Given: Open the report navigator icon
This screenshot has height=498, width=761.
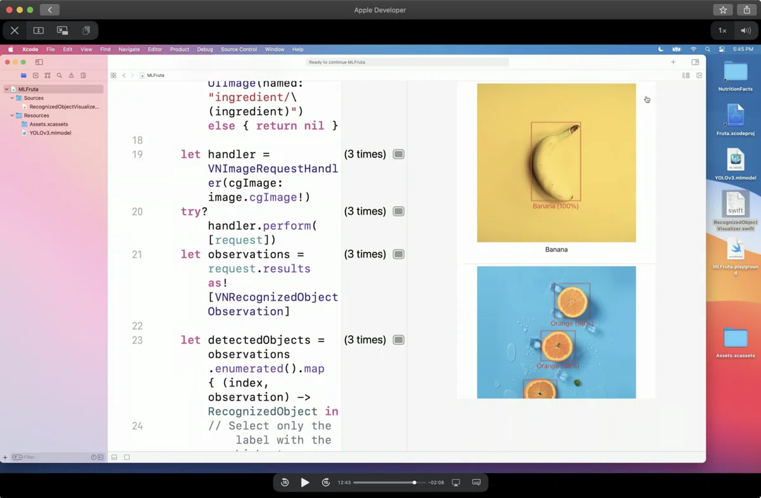Looking at the screenshot, I should click(83, 75).
